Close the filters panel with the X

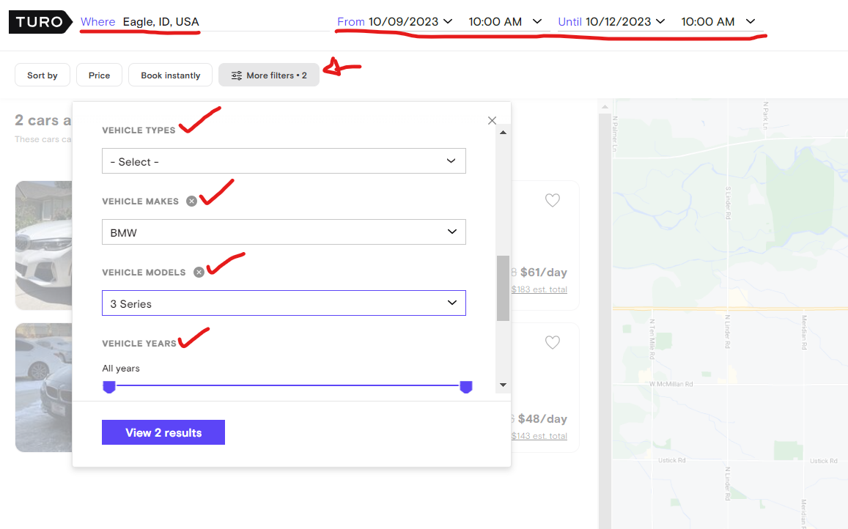[x=492, y=121]
